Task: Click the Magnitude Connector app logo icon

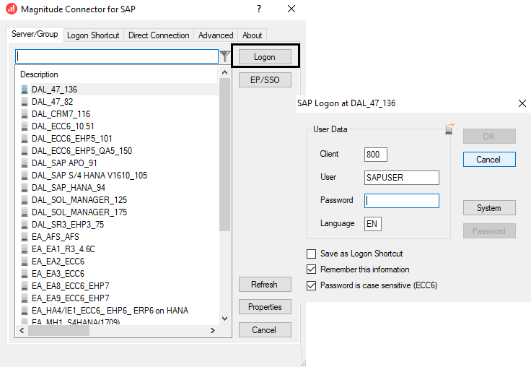Action: click(11, 9)
